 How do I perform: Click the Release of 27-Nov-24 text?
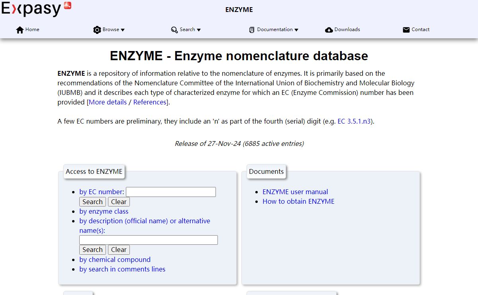(239, 144)
